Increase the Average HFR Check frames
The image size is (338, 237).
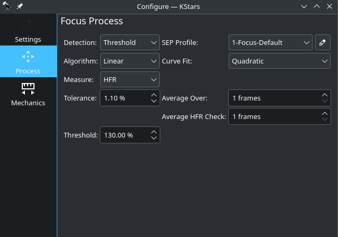[x=325, y=114]
